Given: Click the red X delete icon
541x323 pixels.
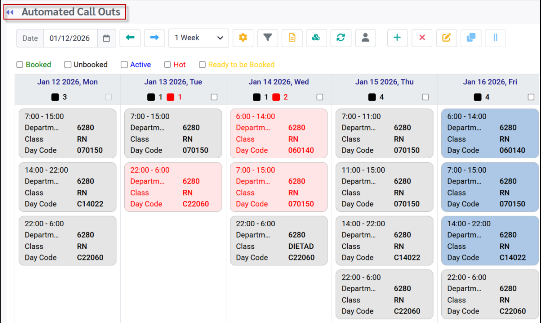Looking at the screenshot, I should tap(422, 38).
